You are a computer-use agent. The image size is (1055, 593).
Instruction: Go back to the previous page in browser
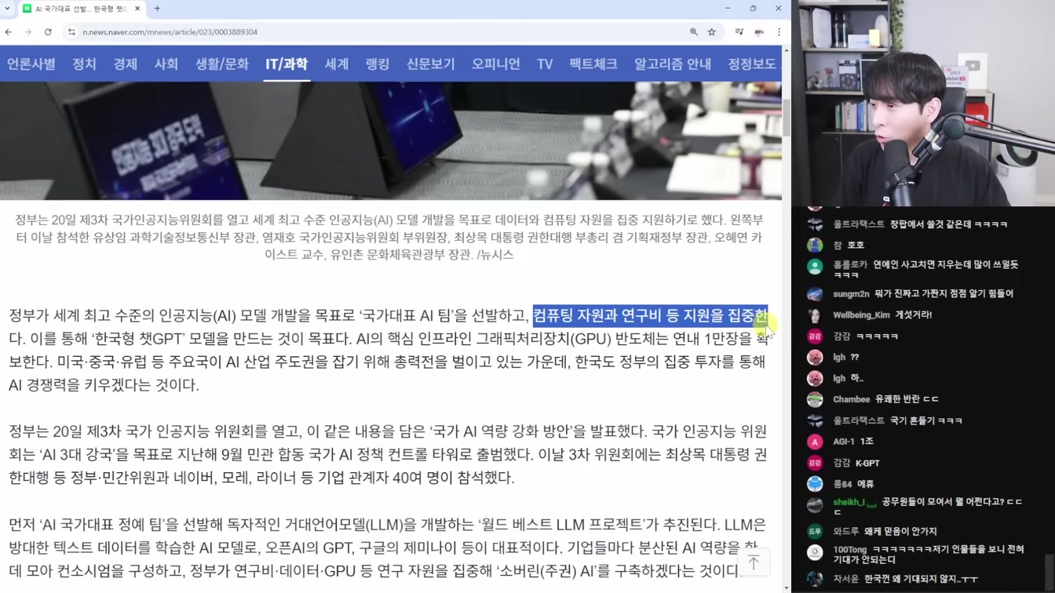(x=9, y=32)
